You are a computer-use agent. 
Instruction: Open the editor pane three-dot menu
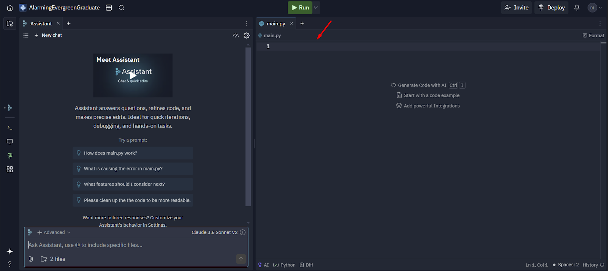click(x=600, y=24)
